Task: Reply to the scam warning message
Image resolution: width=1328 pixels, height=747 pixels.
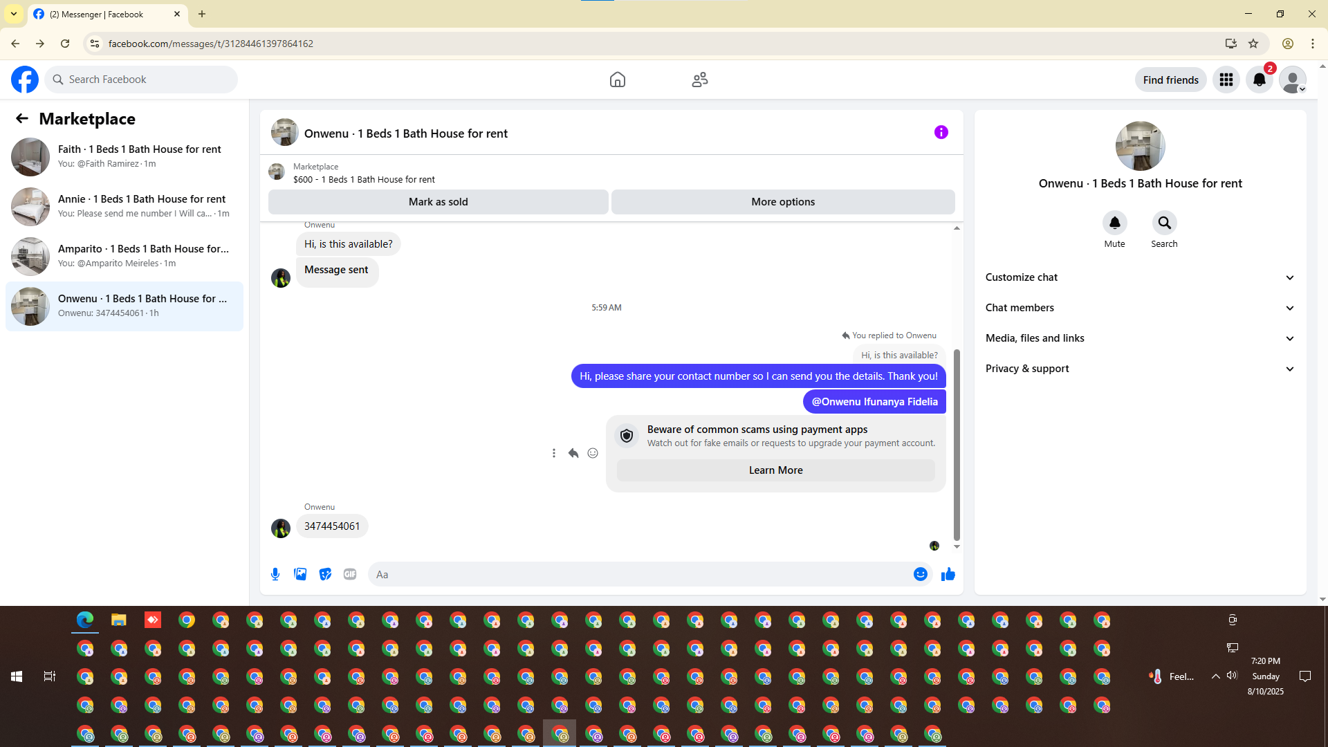Action: 573,453
